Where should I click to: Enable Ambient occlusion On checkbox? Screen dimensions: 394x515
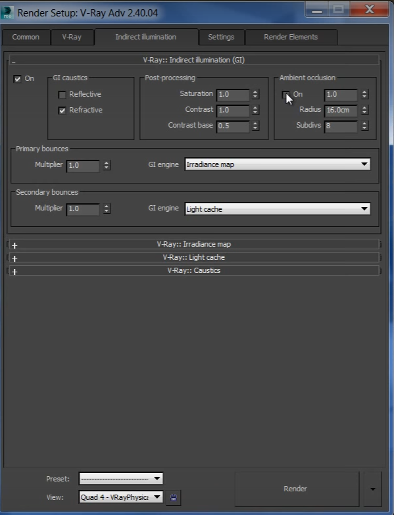tap(285, 95)
